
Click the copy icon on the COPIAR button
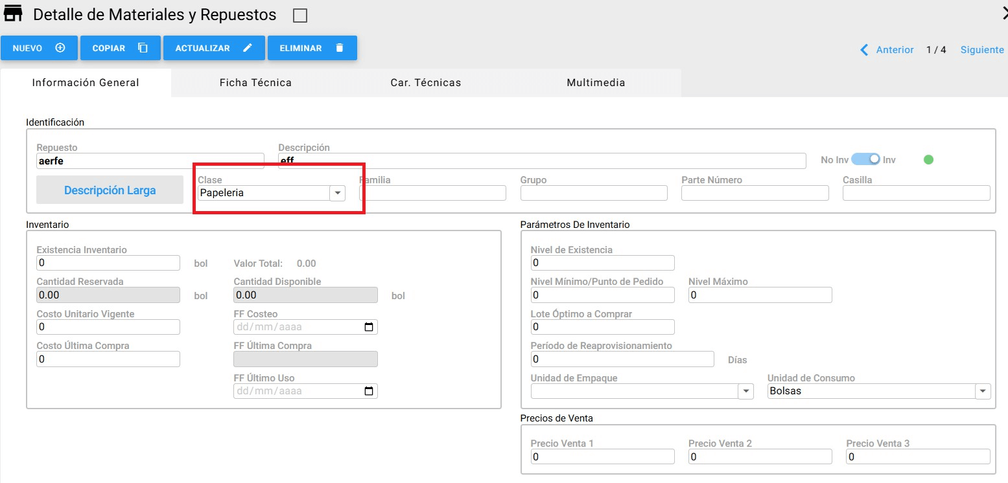[x=143, y=48]
